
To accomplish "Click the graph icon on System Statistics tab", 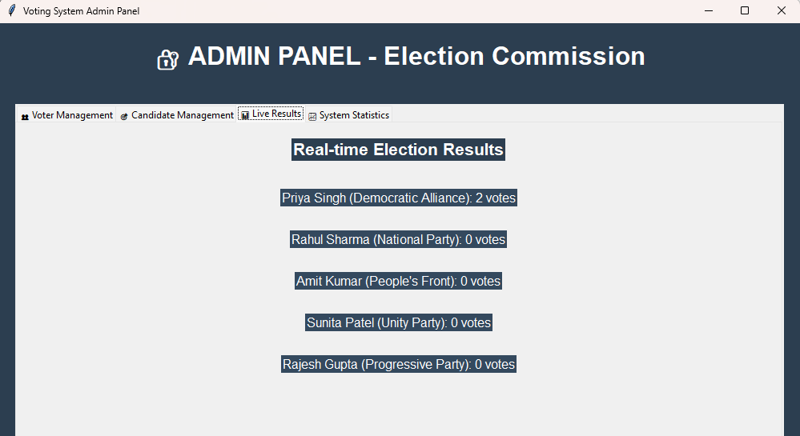I will [x=312, y=116].
